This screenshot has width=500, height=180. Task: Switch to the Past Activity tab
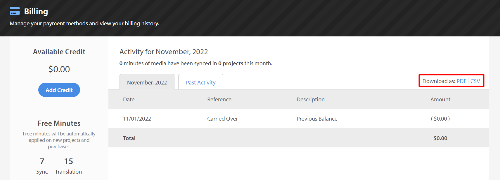tap(201, 82)
